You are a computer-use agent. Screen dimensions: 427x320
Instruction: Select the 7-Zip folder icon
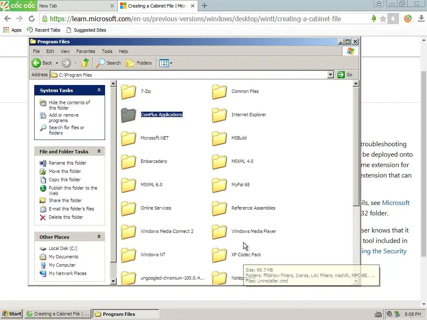point(128,92)
